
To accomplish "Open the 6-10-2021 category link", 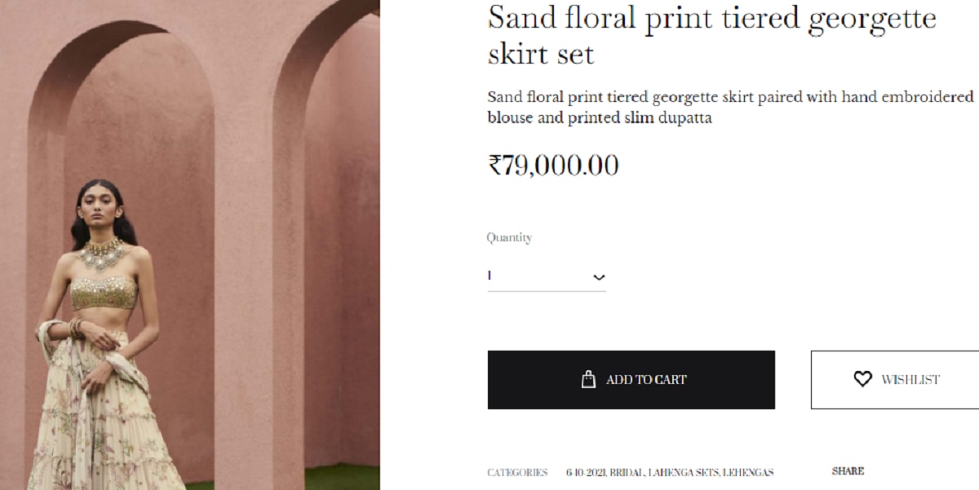I will [585, 473].
